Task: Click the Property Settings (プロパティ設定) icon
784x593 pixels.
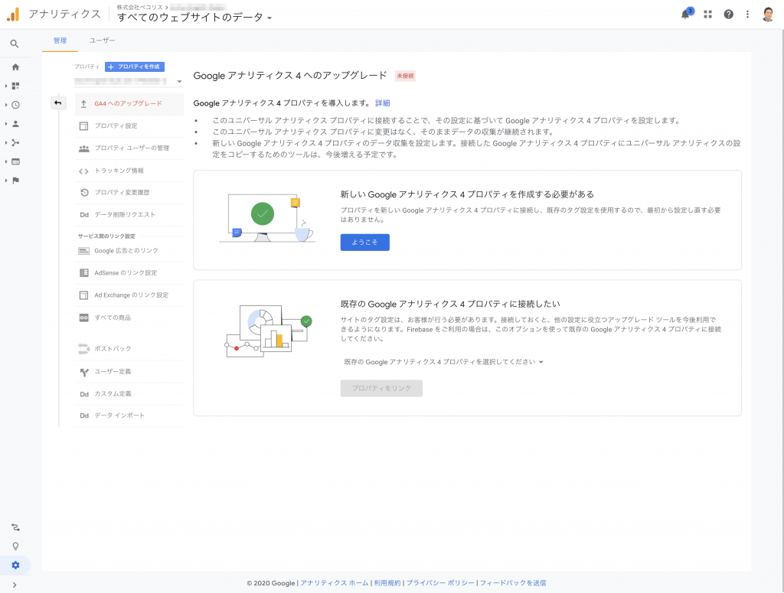Action: click(84, 126)
